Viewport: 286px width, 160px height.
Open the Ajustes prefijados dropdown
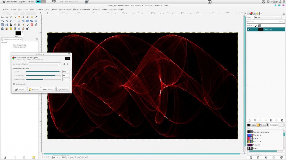point(45,64)
